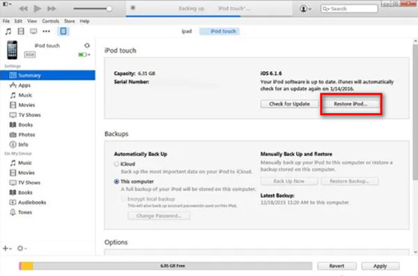Open the top-left window menu icon
Screen dimensions: 418x276
[7, 4]
